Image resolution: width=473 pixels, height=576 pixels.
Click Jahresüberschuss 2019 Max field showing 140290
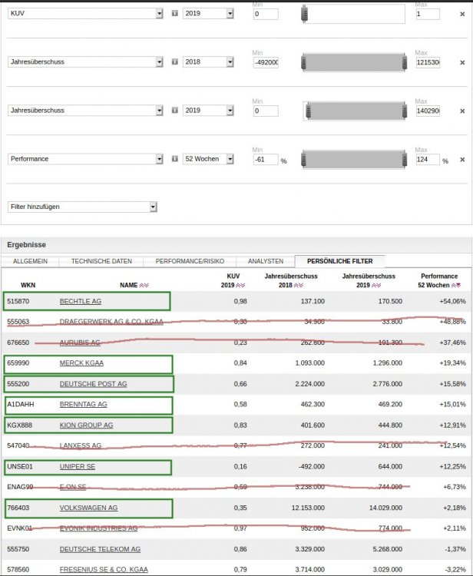pos(428,111)
